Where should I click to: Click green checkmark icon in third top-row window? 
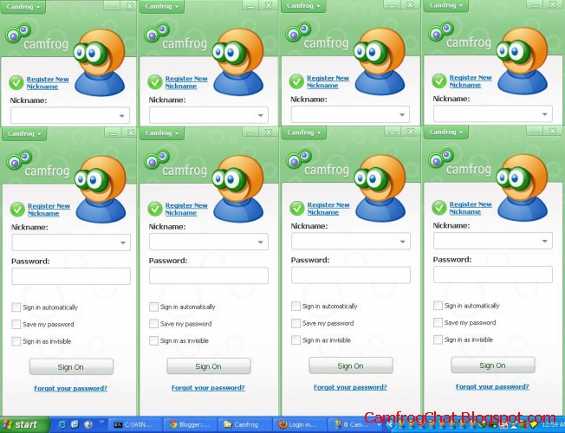point(296,81)
